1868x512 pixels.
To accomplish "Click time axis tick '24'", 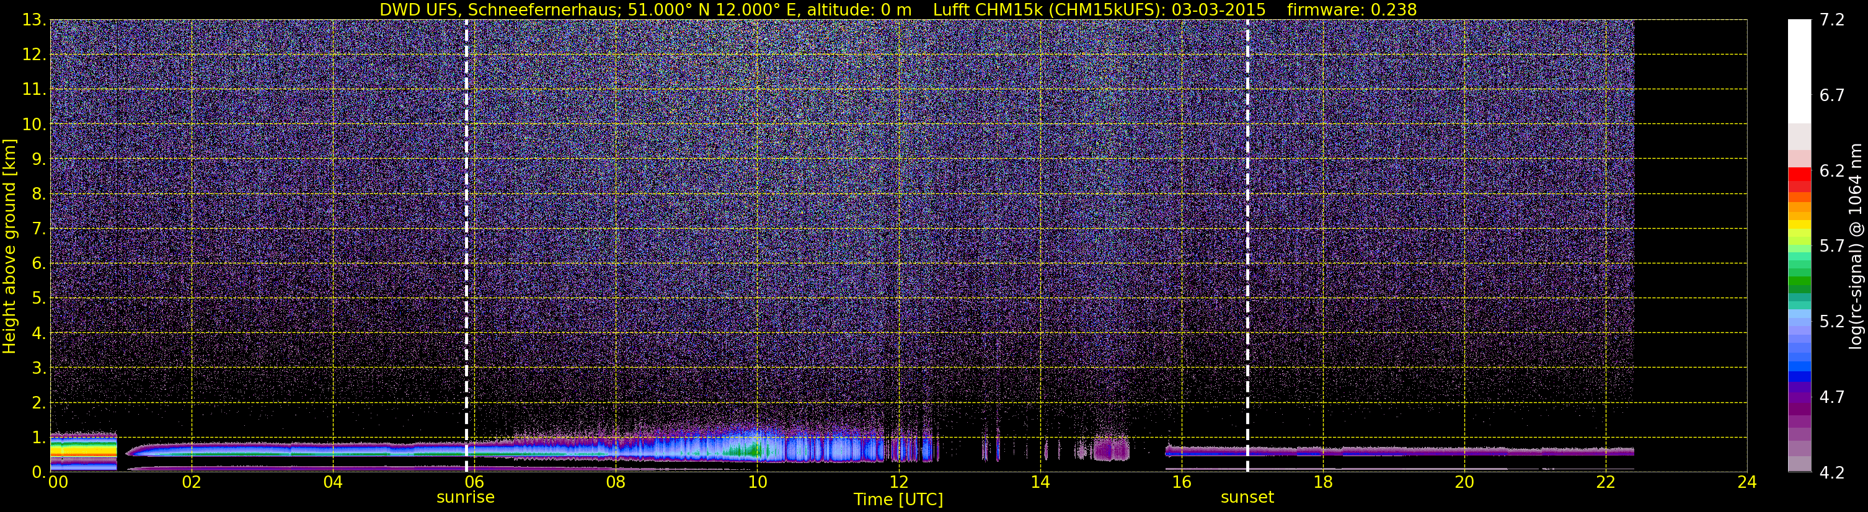I will coord(1747,483).
